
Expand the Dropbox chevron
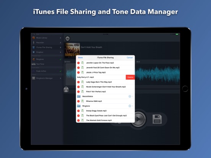(x=60, y=52)
